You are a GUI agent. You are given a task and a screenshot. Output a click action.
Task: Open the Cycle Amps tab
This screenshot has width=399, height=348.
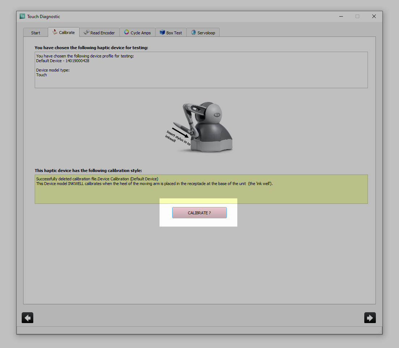point(137,32)
